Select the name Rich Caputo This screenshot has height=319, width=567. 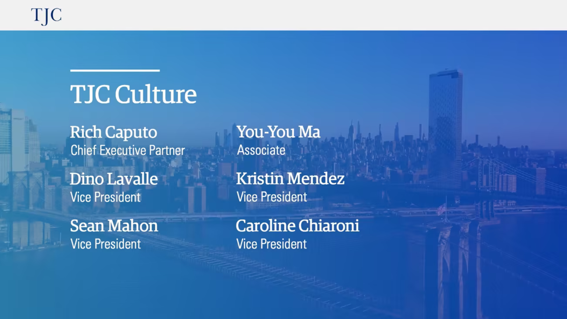pos(113,132)
